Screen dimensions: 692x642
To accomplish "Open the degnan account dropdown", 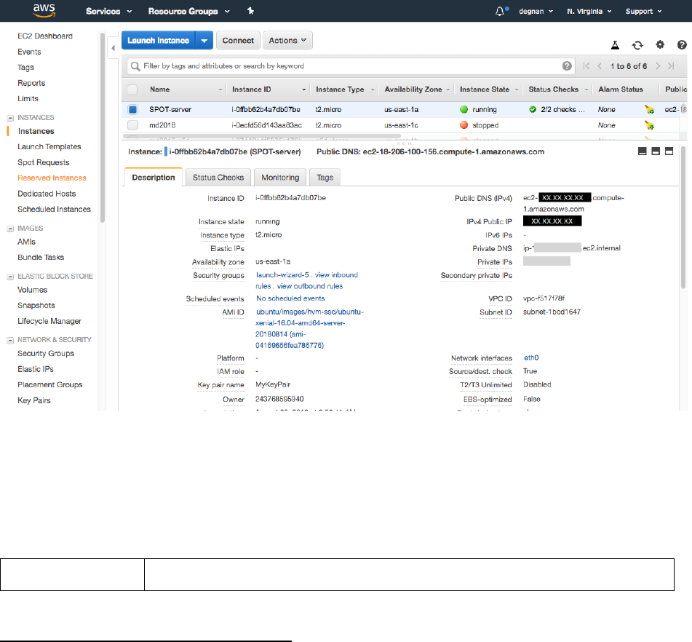I will point(536,11).
